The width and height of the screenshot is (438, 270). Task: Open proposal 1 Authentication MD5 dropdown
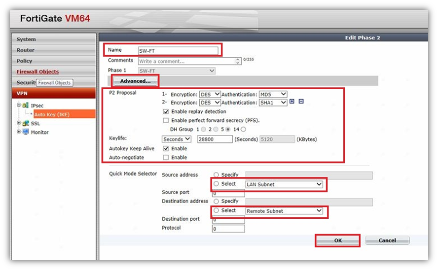pos(273,94)
